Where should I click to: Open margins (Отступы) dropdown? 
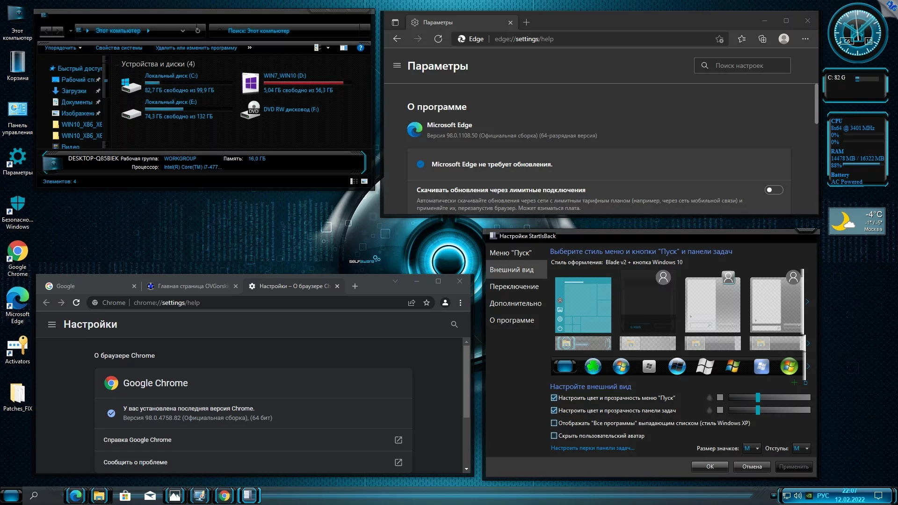point(801,448)
